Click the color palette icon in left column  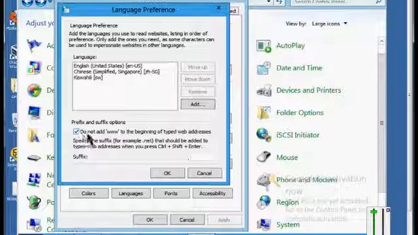34,68
